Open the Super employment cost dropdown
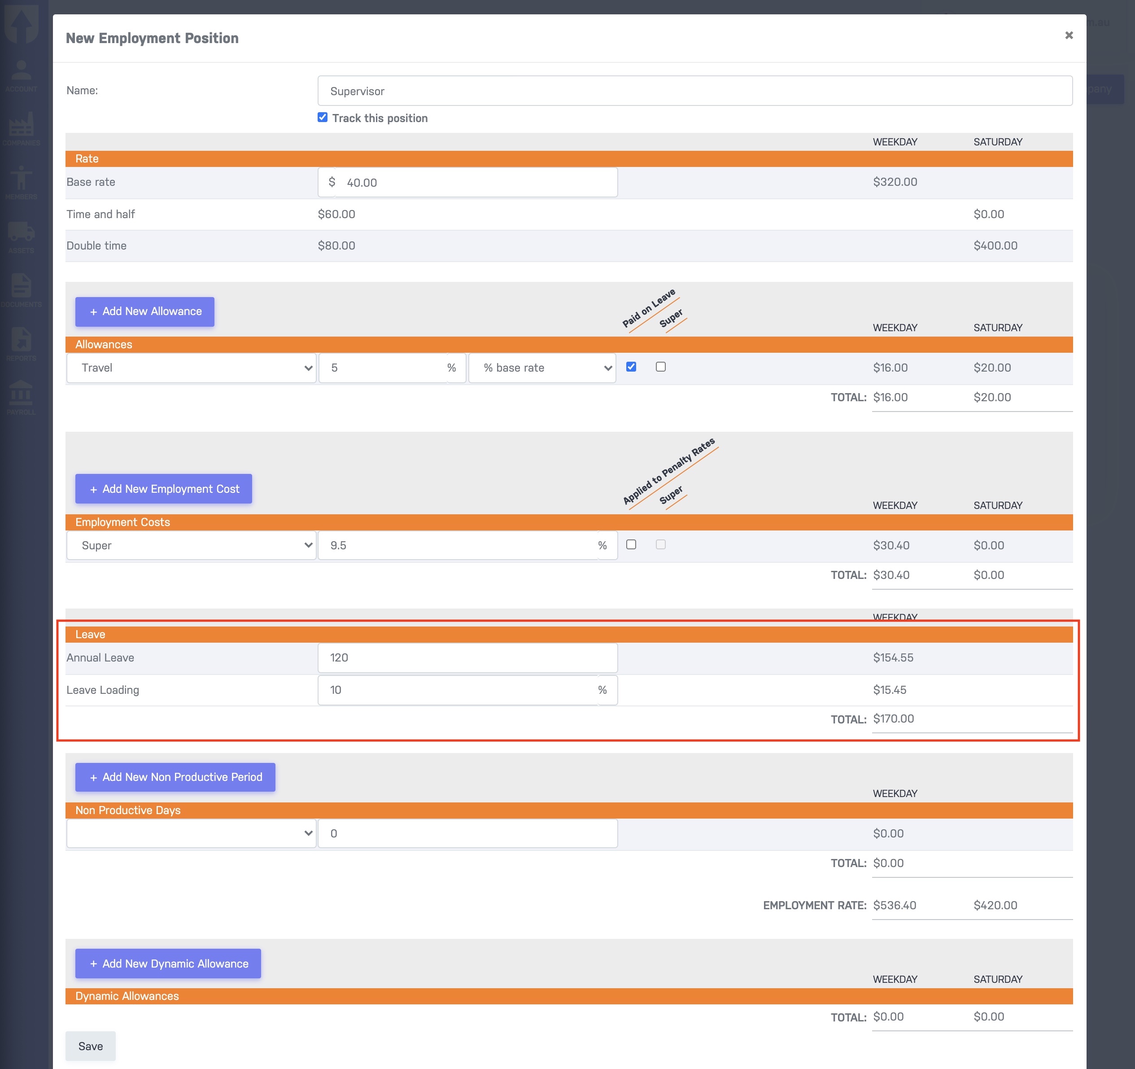The image size is (1135, 1069). (x=191, y=545)
